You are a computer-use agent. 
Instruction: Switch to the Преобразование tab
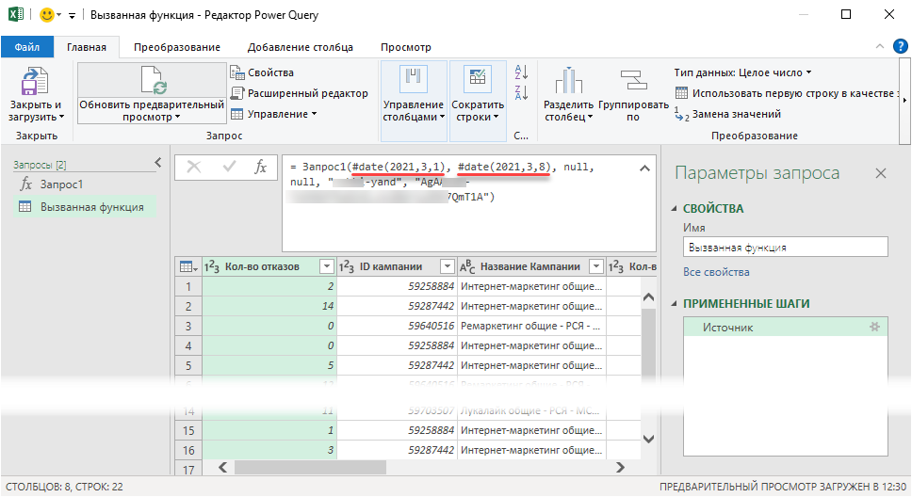pyautogui.click(x=176, y=47)
